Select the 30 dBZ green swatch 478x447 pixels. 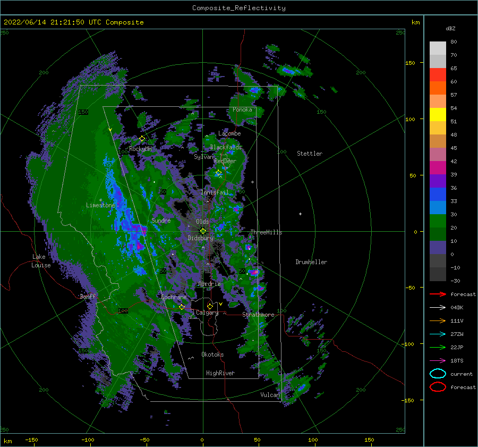pos(438,221)
